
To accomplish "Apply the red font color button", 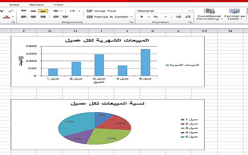I will point(7,17).
